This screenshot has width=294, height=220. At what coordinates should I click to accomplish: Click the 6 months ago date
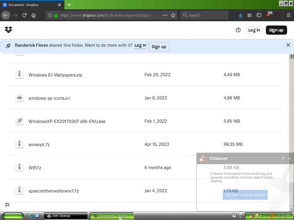158,167
